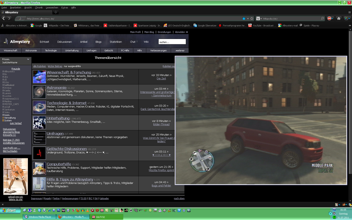Viewport: 352px width, 220px height.
Task: Click the Firefox home button
Action: (339, 18)
